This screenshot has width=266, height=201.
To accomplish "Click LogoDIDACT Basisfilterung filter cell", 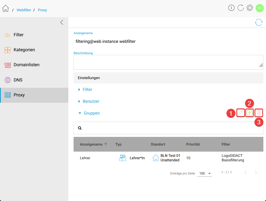I will click(x=233, y=158).
